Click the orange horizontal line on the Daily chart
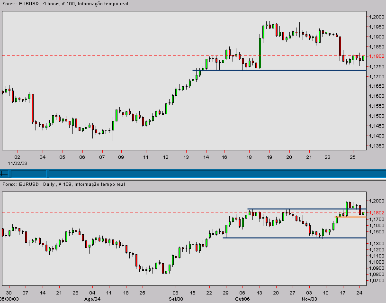Viewport: 386px width, 303px height. point(350,217)
